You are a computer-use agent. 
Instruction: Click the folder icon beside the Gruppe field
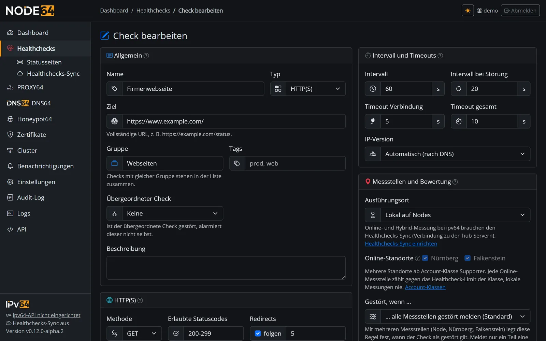pos(115,163)
